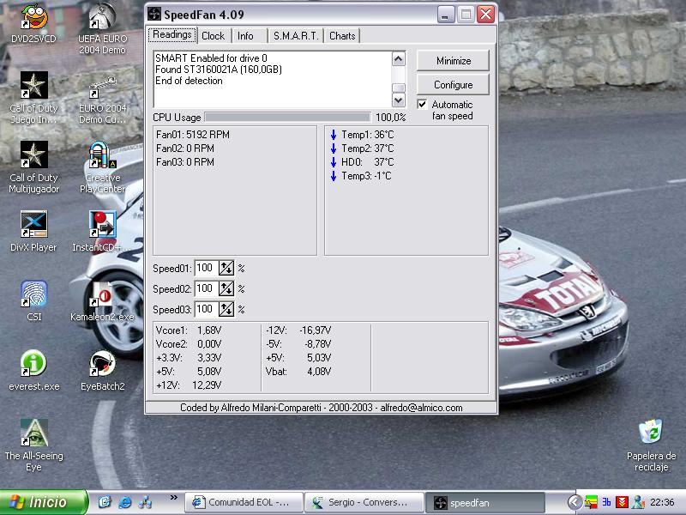Adjust the Speed02 spinner control
Viewport: 686px width, 515px height.
click(226, 289)
